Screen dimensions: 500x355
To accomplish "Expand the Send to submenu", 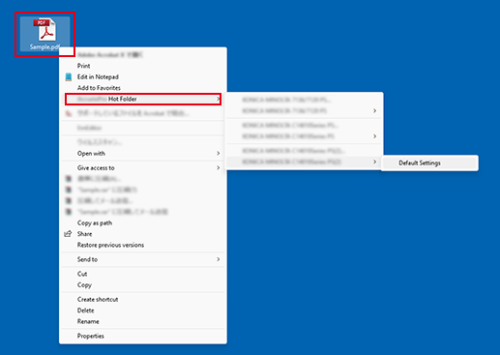I will [x=143, y=259].
